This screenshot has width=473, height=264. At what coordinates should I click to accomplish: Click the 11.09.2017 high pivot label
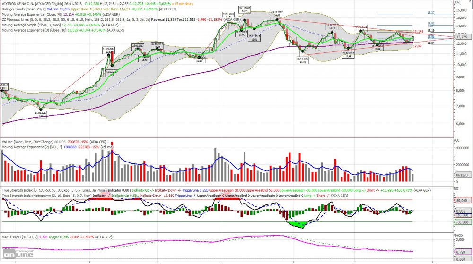coord(108,50)
